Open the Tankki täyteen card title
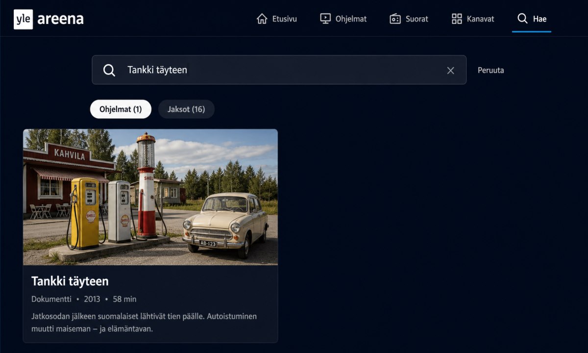This screenshot has width=588, height=353. (70, 281)
